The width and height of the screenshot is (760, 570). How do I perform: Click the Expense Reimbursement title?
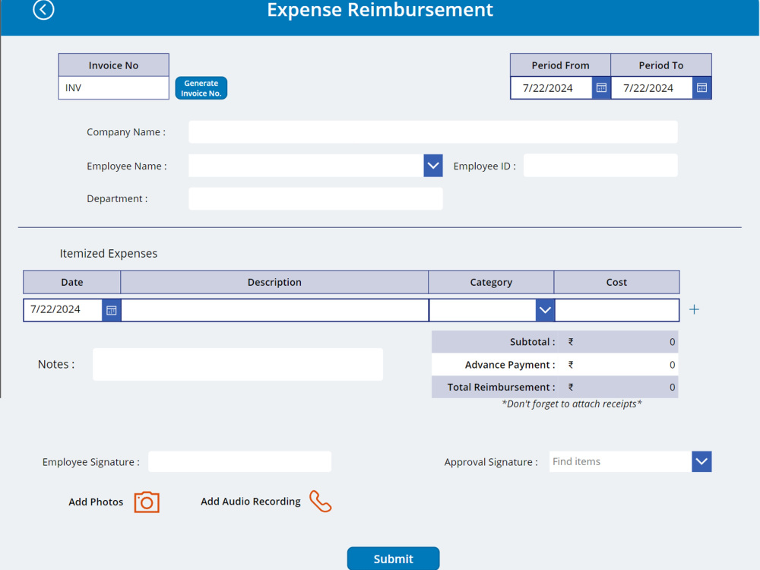pos(380,10)
